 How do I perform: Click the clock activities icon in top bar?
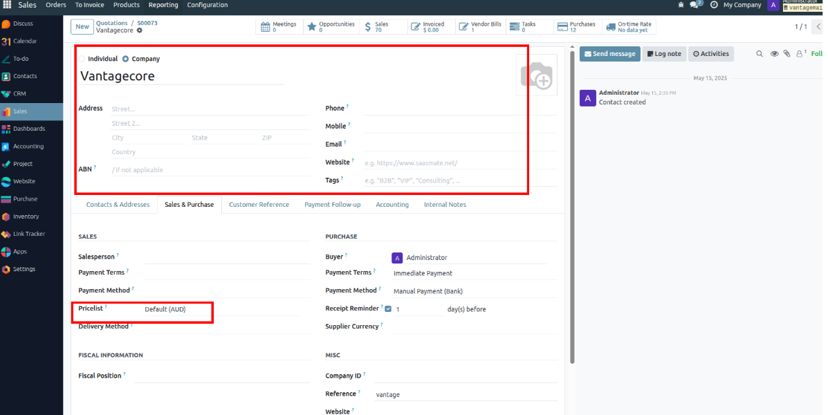click(x=714, y=5)
